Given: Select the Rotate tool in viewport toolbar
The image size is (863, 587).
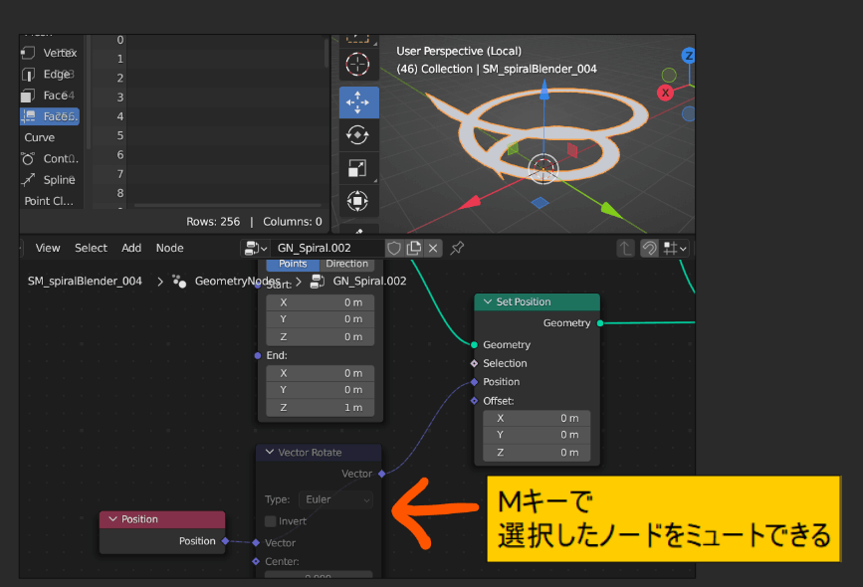Looking at the screenshot, I should 357,134.
